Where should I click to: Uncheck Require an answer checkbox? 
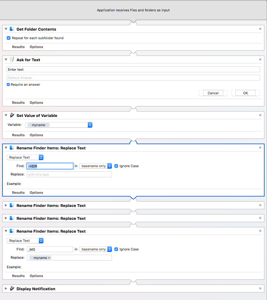click(8, 84)
